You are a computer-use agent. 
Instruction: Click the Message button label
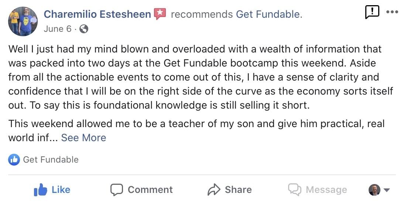[327, 190]
